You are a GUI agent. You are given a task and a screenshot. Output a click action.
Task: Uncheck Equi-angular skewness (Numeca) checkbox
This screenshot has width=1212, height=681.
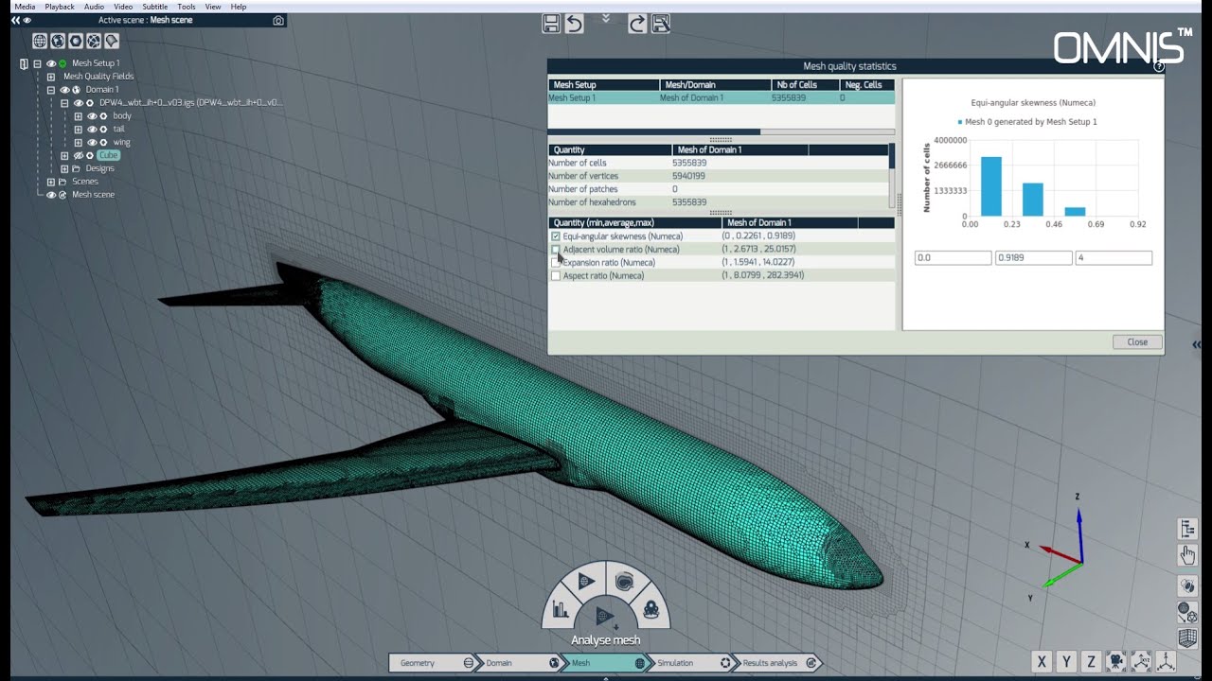556,236
